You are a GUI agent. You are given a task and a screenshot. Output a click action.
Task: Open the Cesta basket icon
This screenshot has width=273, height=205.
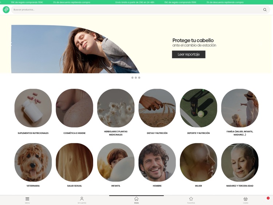(245, 199)
